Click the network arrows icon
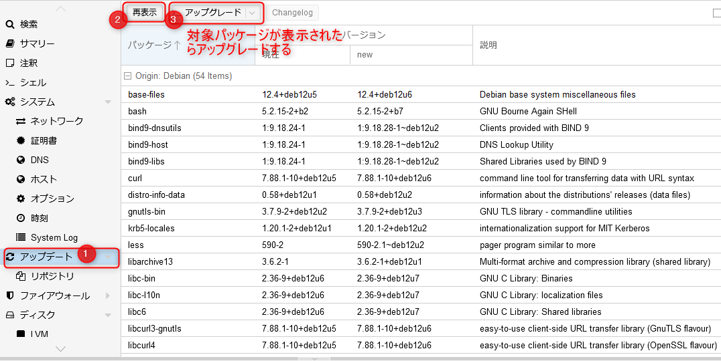The width and height of the screenshot is (721, 361). (x=21, y=122)
